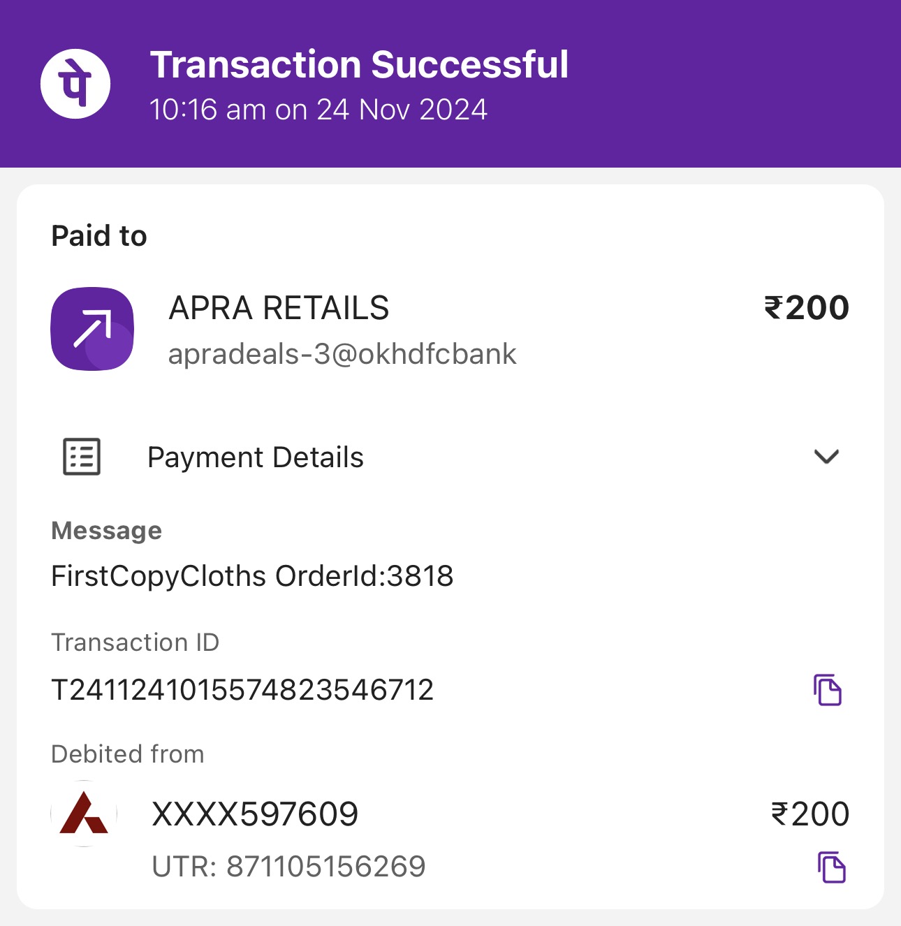Tap the UTR: 871105156269 text
The width and height of the screenshot is (901, 926).
click(288, 867)
